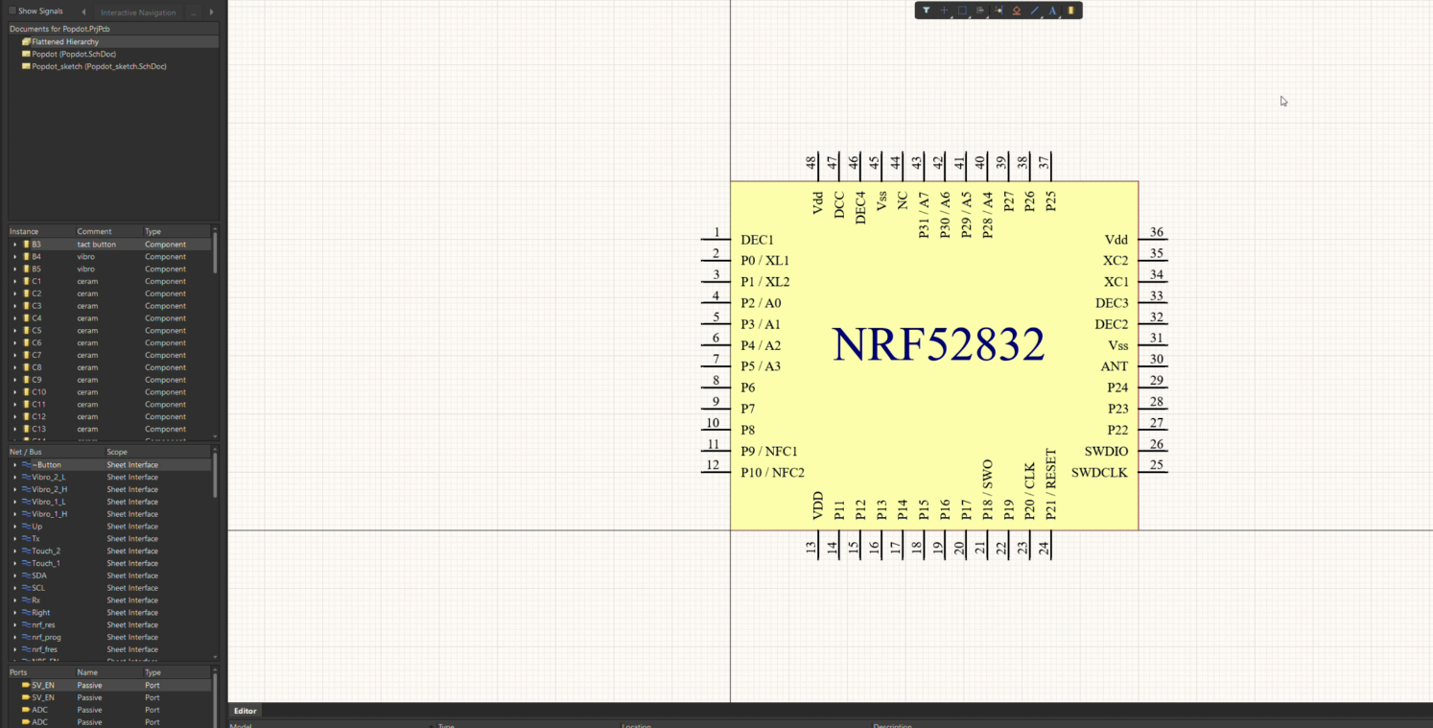Click the Flattened Hierarchy folder icon

point(26,42)
